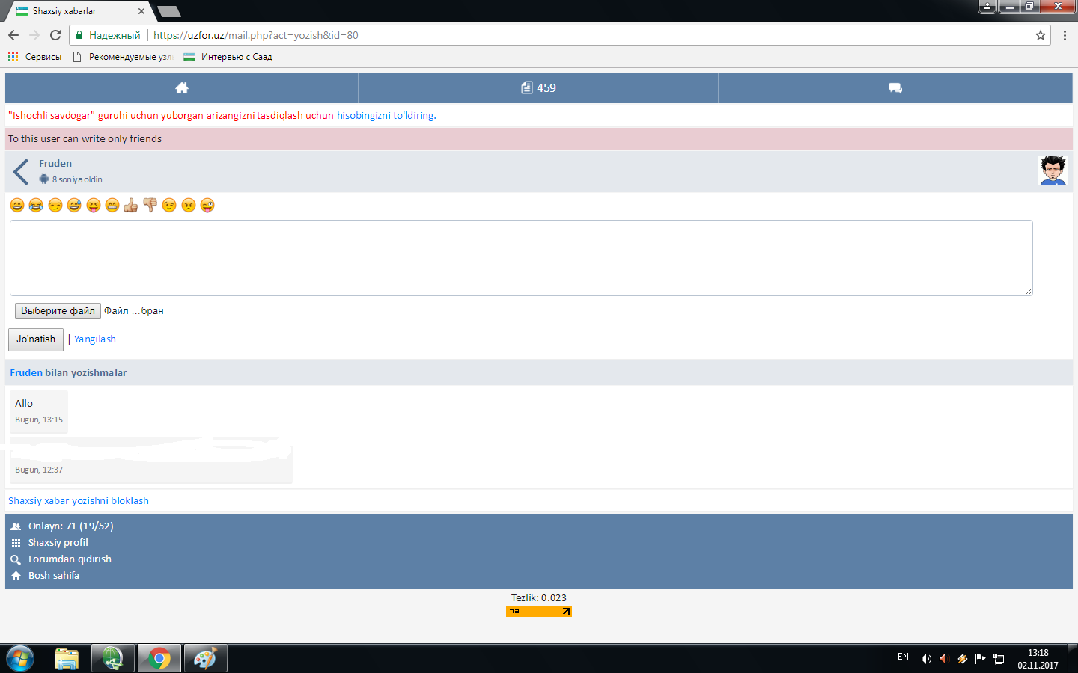The width and height of the screenshot is (1078, 673).
Task: Insert the tears of joy emoji
Action: (x=36, y=206)
